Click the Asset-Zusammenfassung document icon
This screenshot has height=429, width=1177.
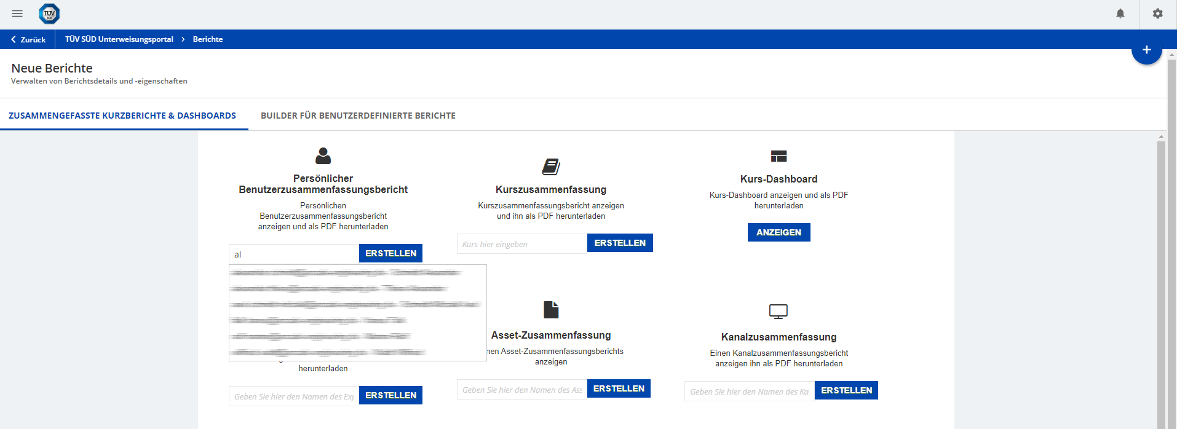click(x=551, y=310)
